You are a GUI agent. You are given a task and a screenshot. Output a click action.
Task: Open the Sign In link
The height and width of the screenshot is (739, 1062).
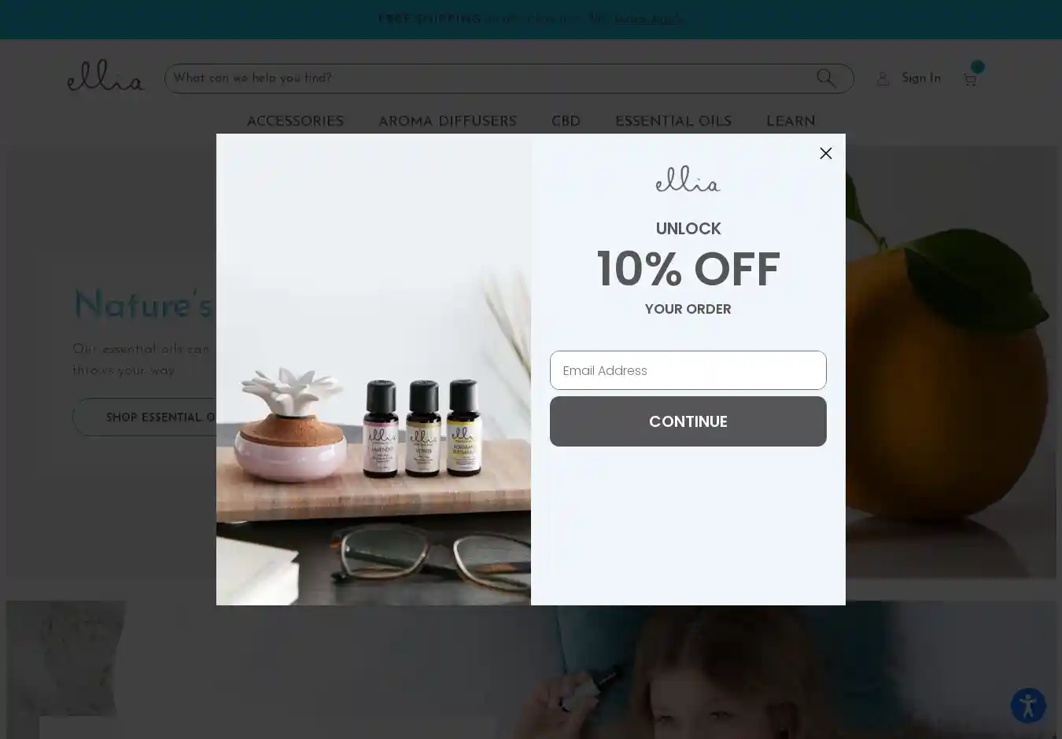pos(921,78)
